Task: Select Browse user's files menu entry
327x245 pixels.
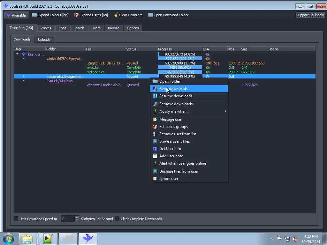Action: [x=189, y=141]
